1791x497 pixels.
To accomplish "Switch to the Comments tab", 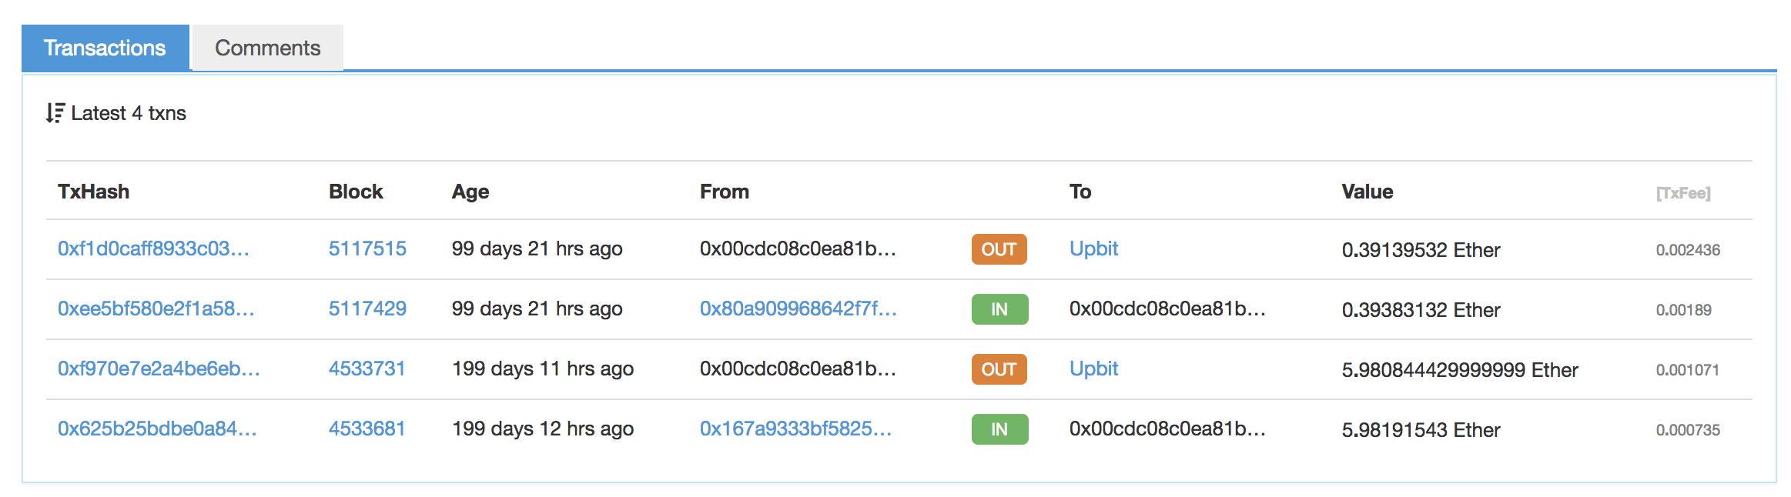I will (267, 48).
